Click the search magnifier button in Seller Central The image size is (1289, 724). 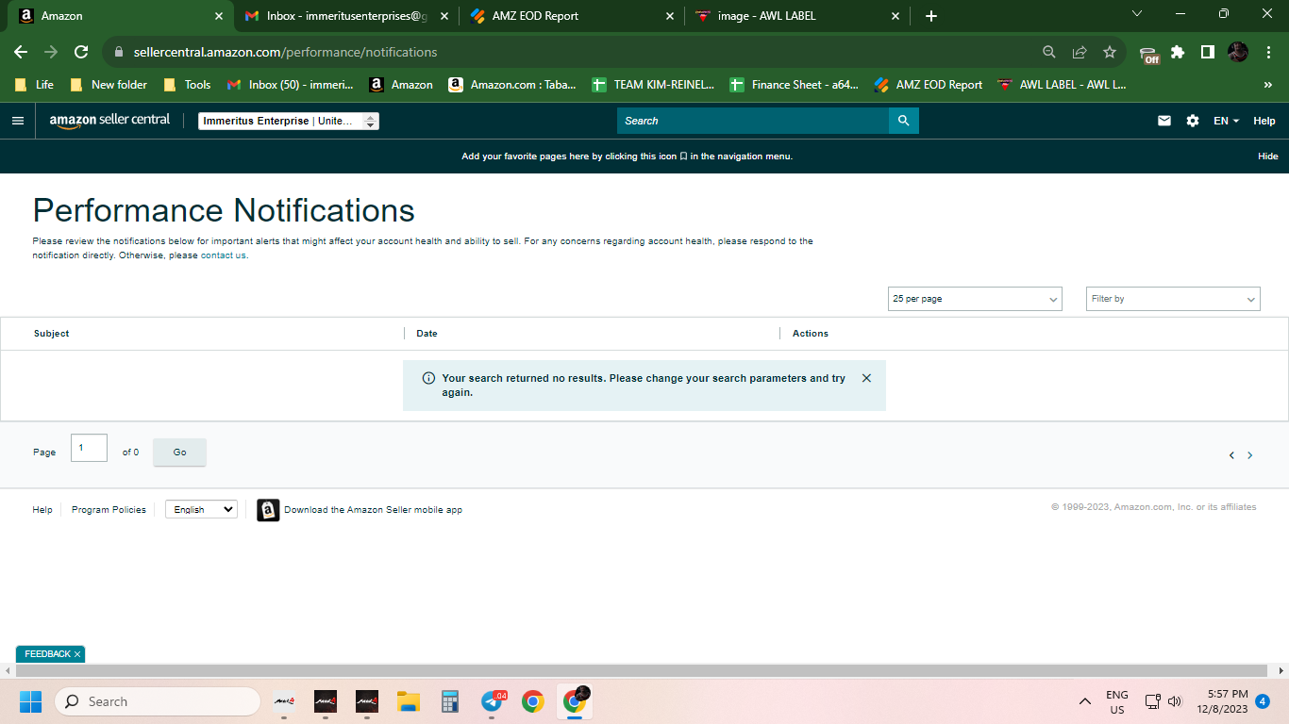pyautogui.click(x=903, y=121)
